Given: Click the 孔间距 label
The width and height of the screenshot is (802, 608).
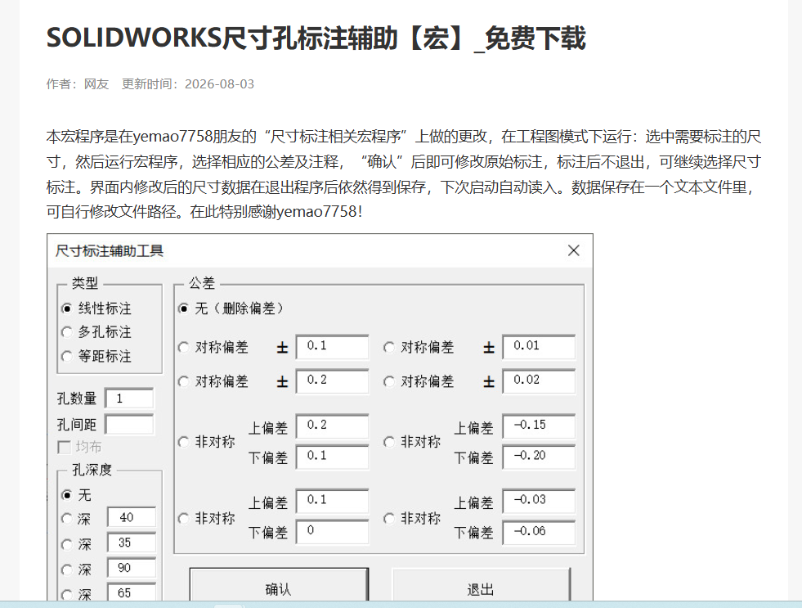Looking at the screenshot, I should click(77, 425).
